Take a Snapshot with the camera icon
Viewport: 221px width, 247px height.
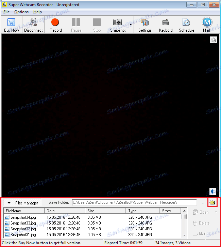pyautogui.click(x=117, y=22)
